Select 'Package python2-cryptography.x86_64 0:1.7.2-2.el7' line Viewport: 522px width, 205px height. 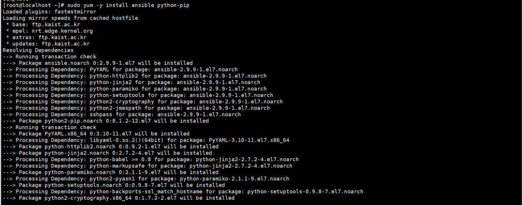119,198
